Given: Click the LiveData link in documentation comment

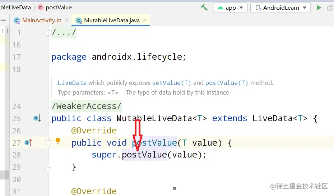Looking at the screenshot, I should point(72,83).
